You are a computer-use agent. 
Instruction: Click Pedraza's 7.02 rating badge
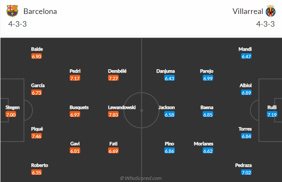pos(246,172)
